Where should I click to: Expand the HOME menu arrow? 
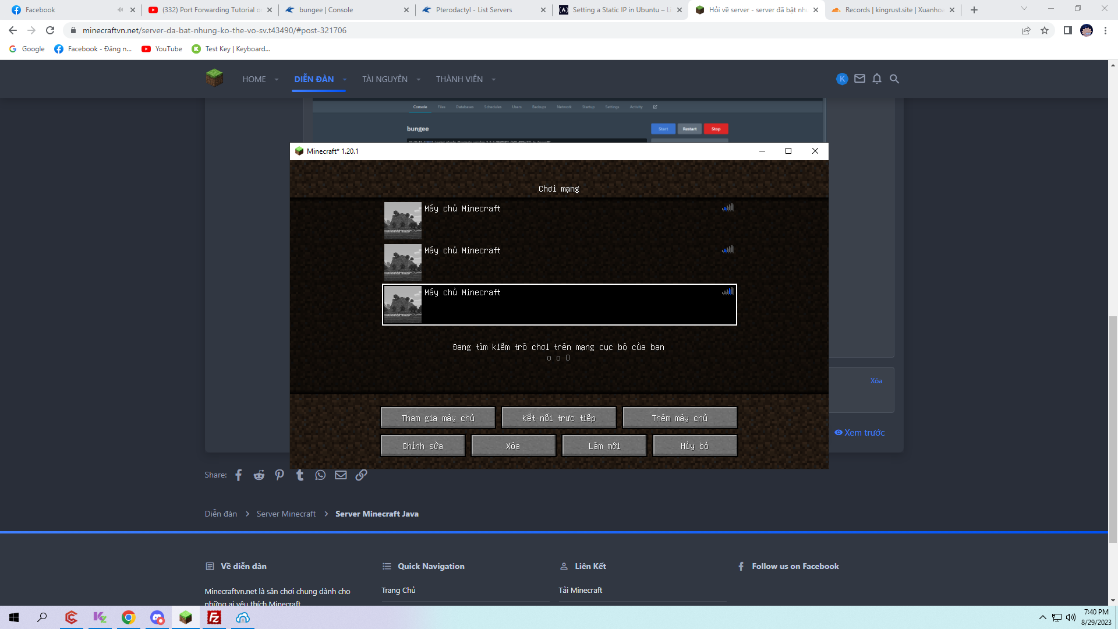coord(277,80)
